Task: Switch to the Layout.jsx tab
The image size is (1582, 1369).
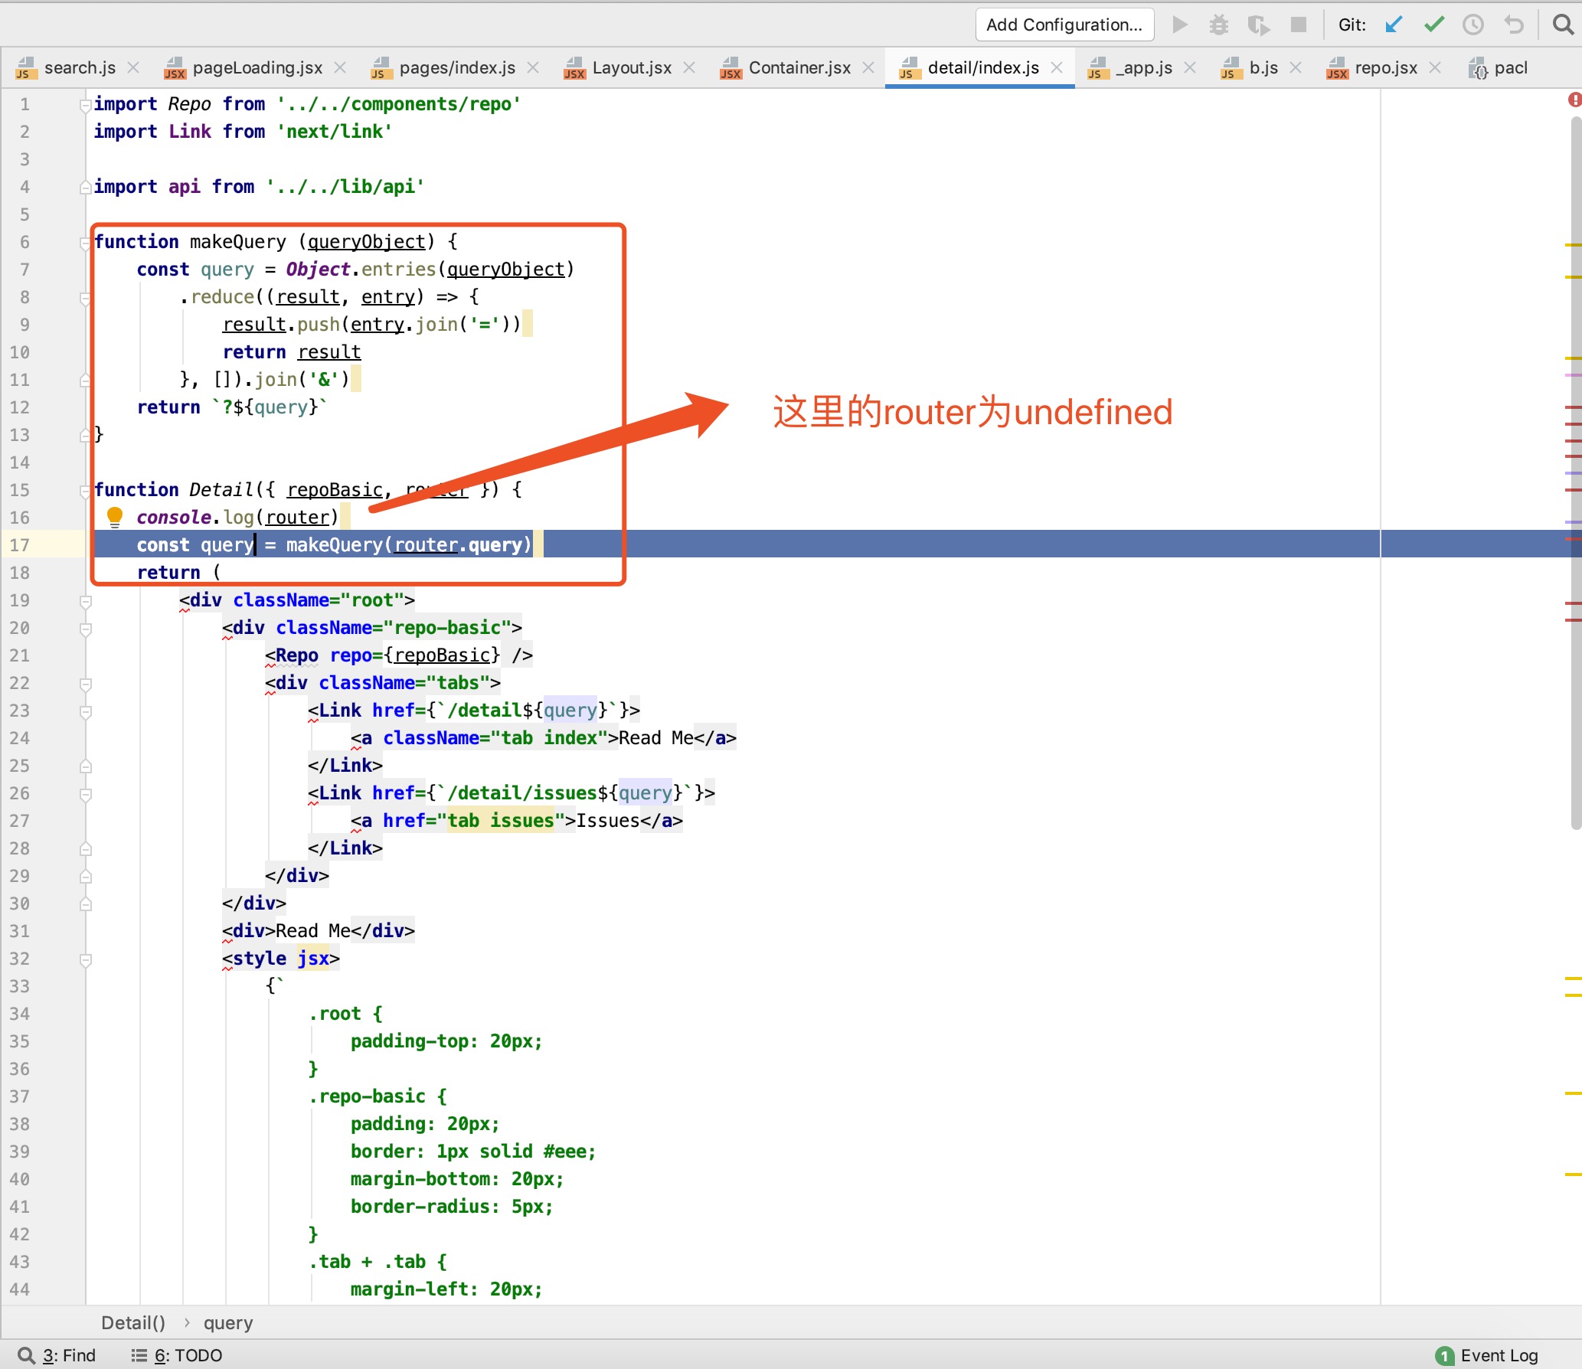Action: coord(631,68)
